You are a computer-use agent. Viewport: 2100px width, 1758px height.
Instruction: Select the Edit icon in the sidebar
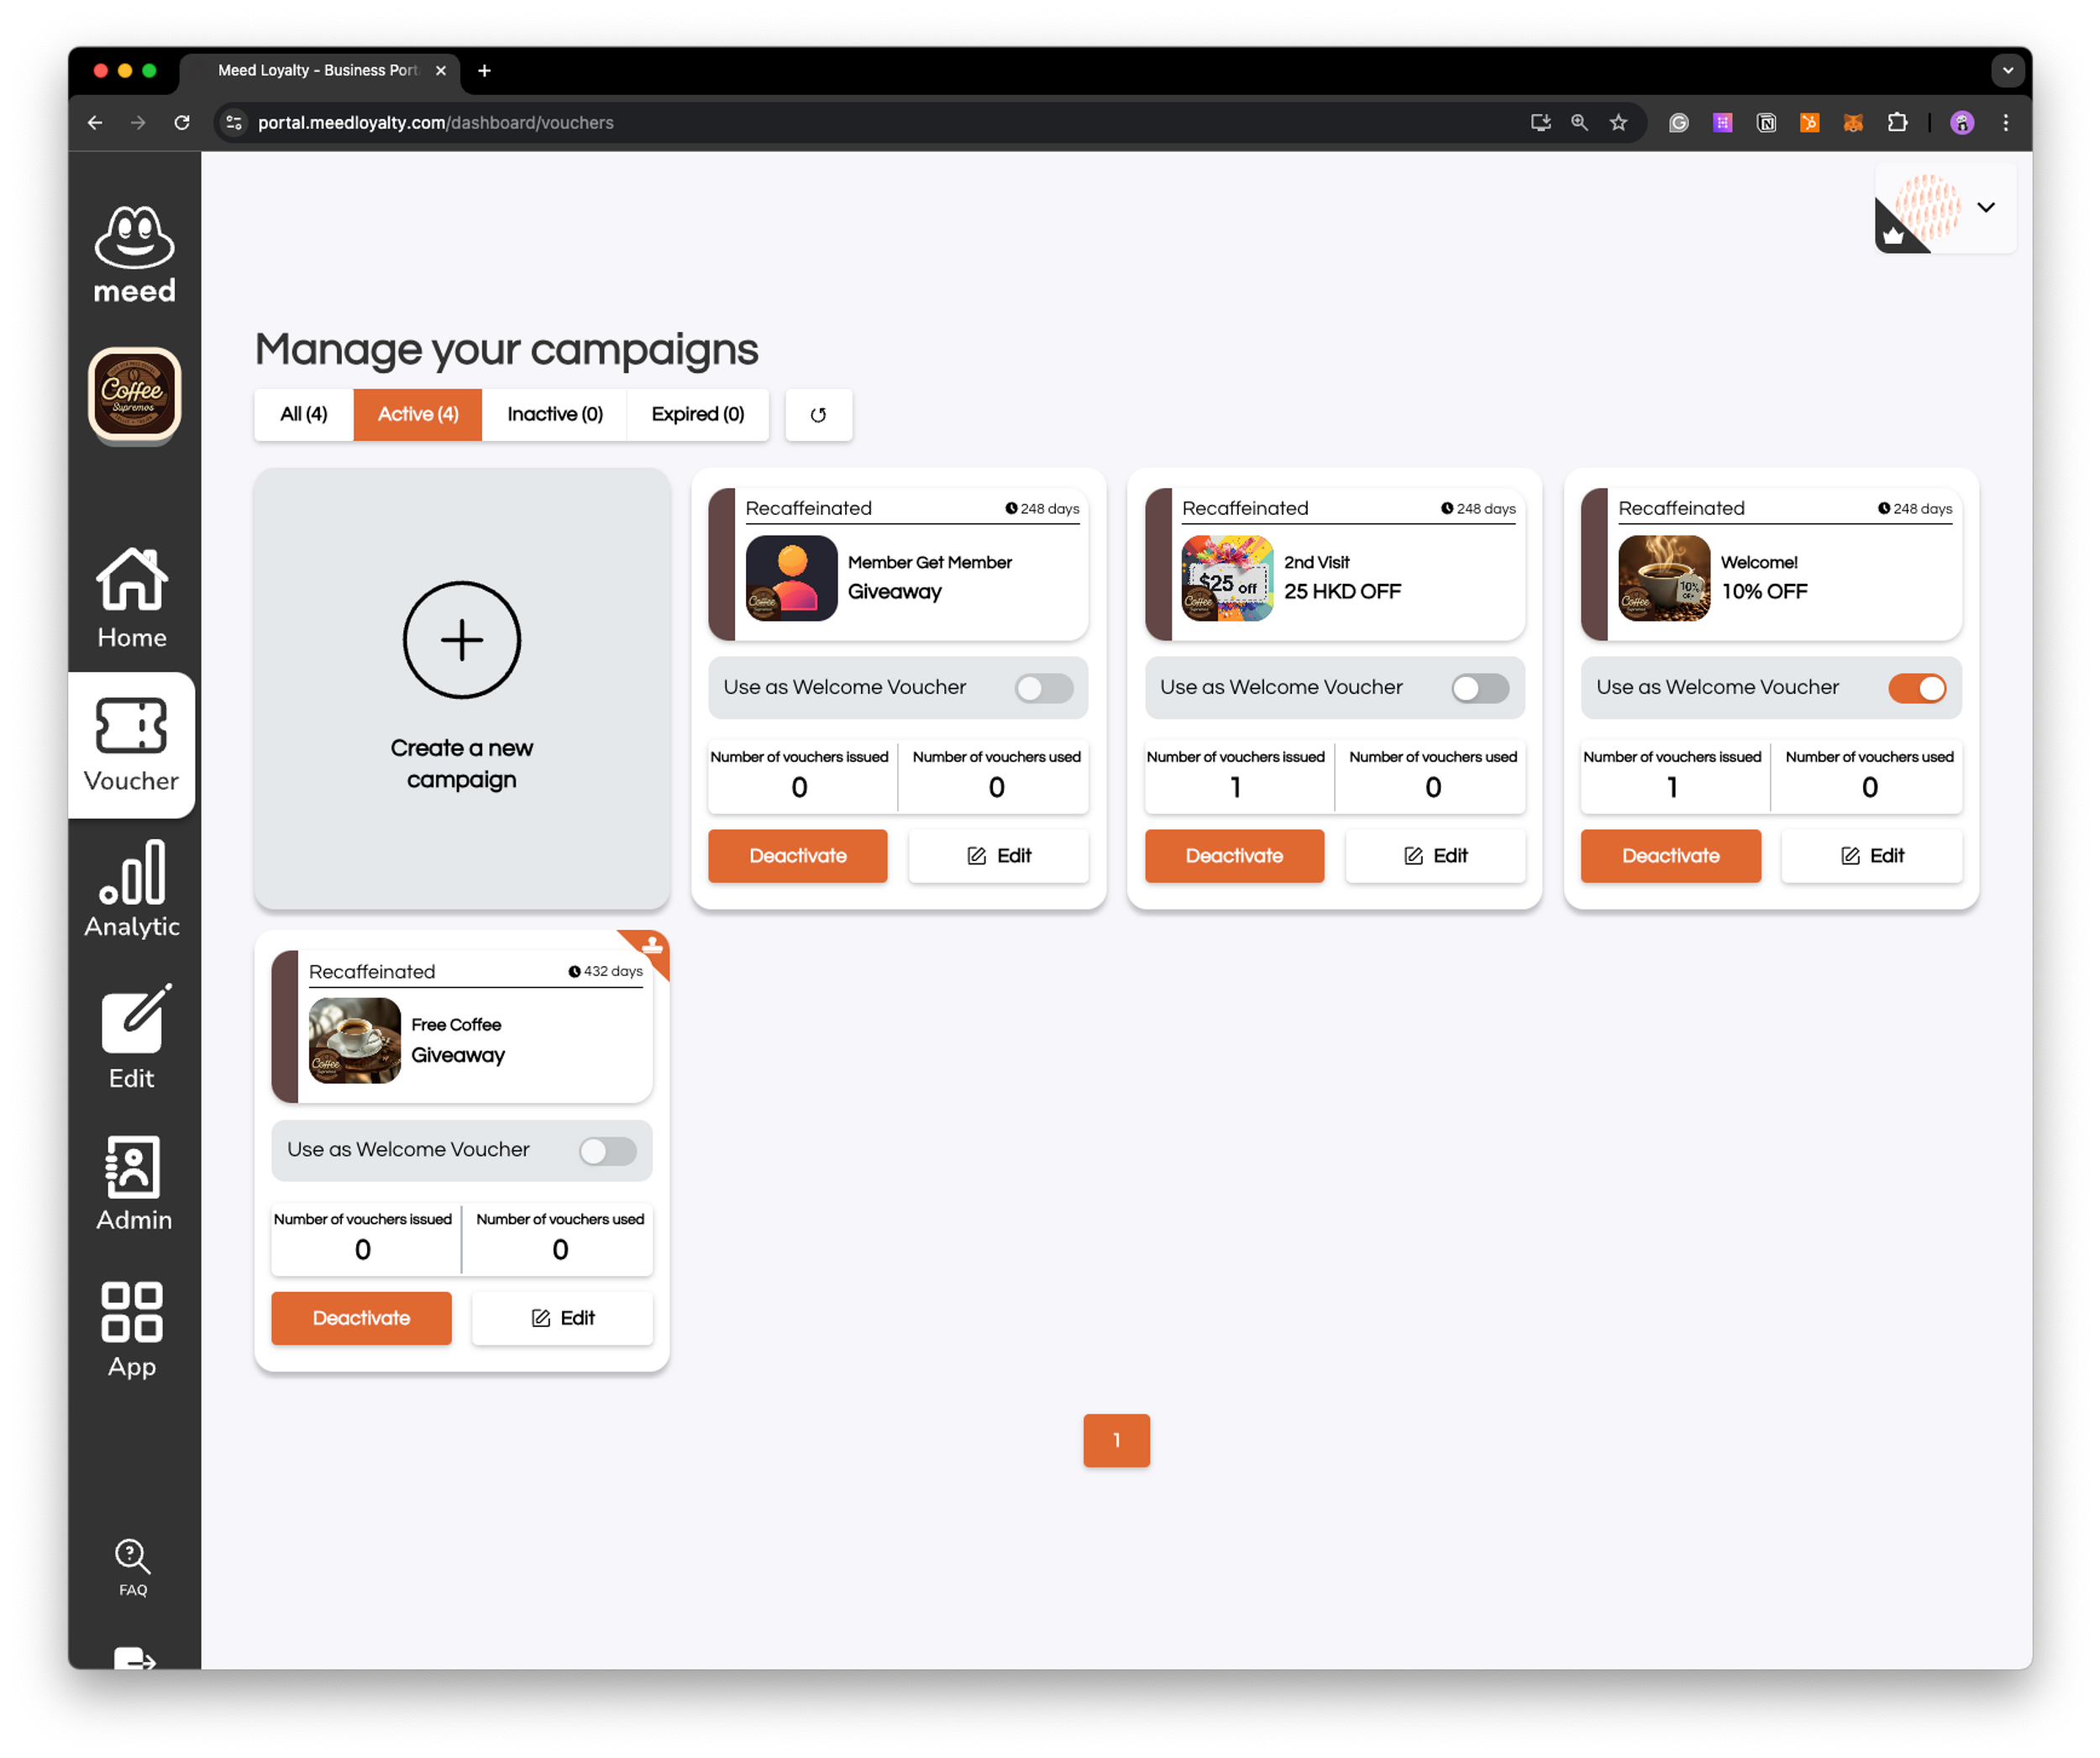(x=131, y=1037)
